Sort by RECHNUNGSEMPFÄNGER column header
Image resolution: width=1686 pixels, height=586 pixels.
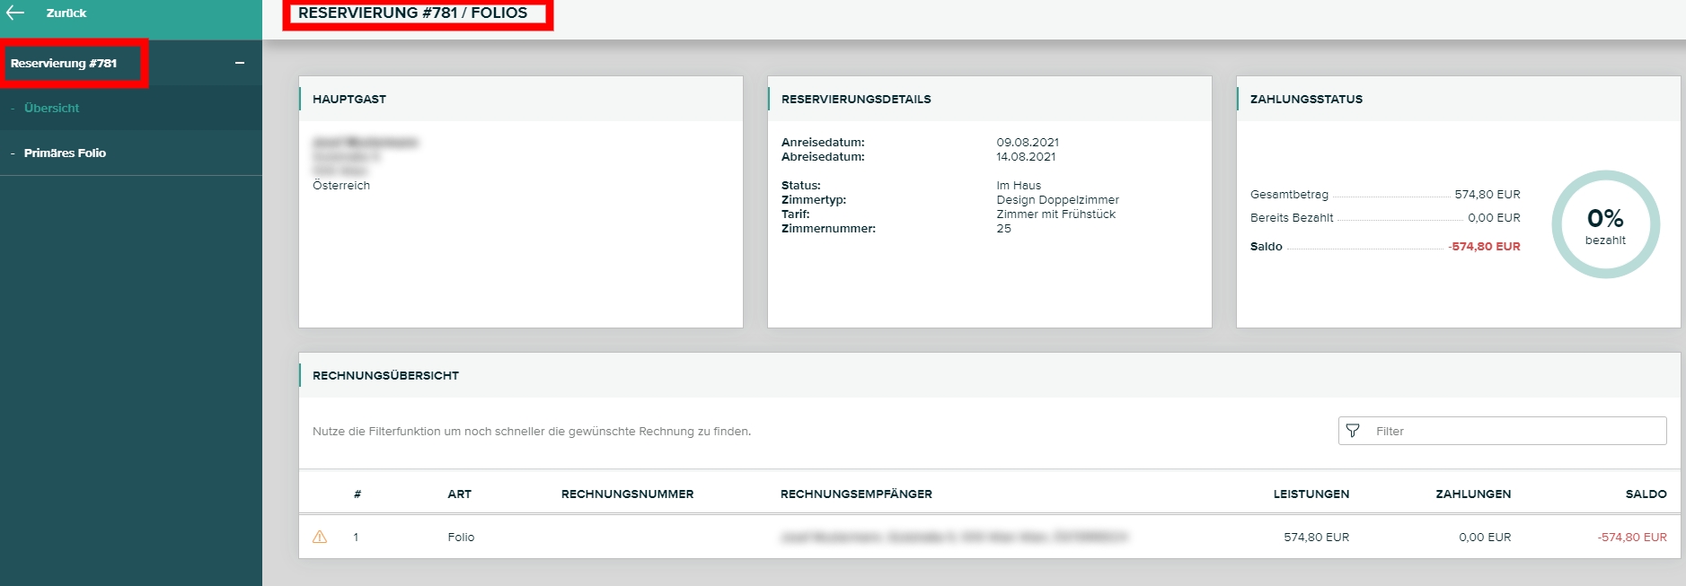pyautogui.click(x=856, y=494)
